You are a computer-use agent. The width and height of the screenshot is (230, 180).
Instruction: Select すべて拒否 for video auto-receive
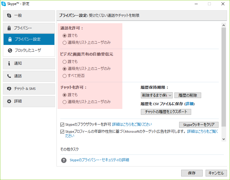coord(65,76)
